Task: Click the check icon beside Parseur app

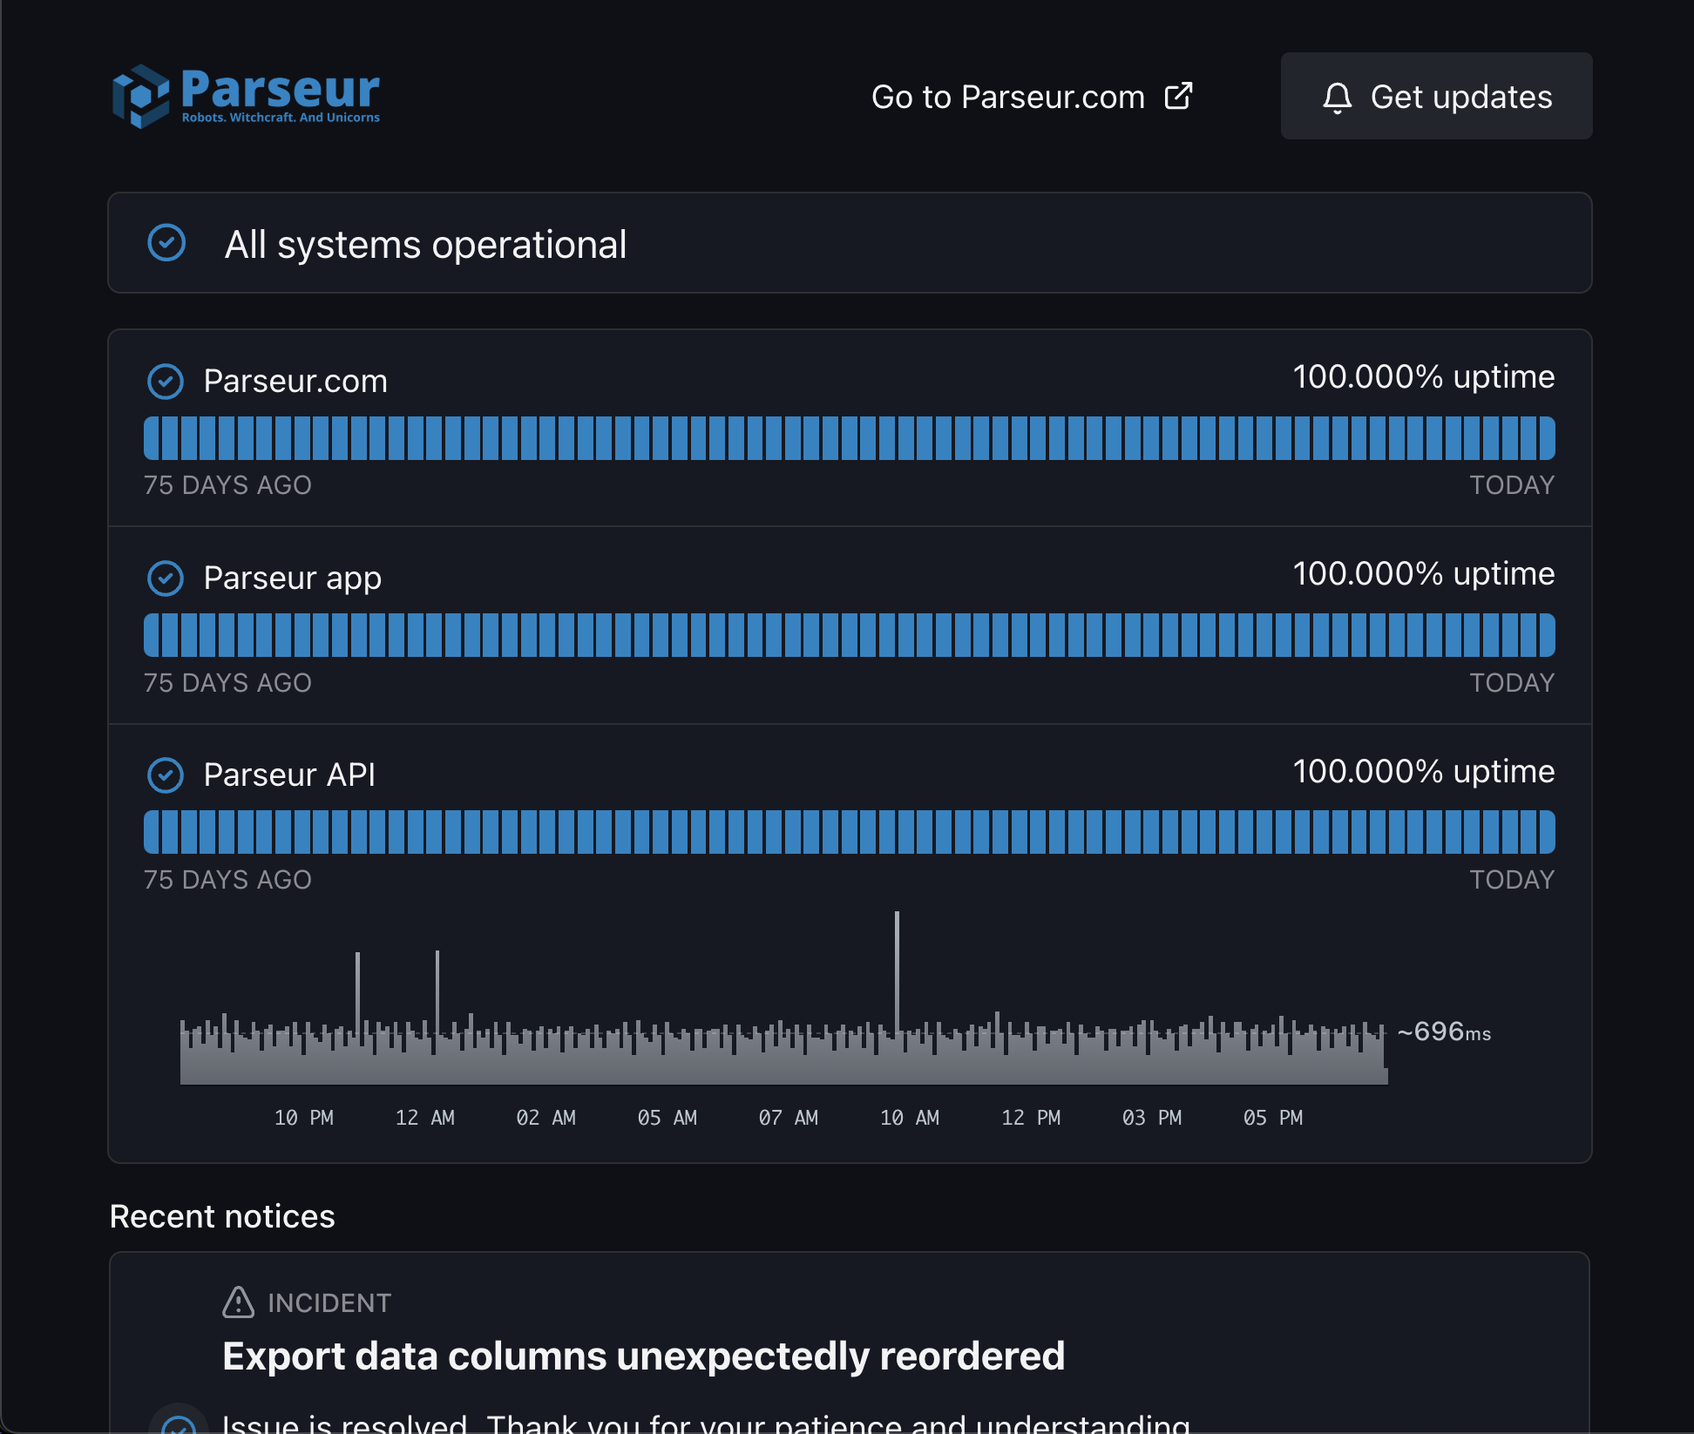Action: (166, 578)
